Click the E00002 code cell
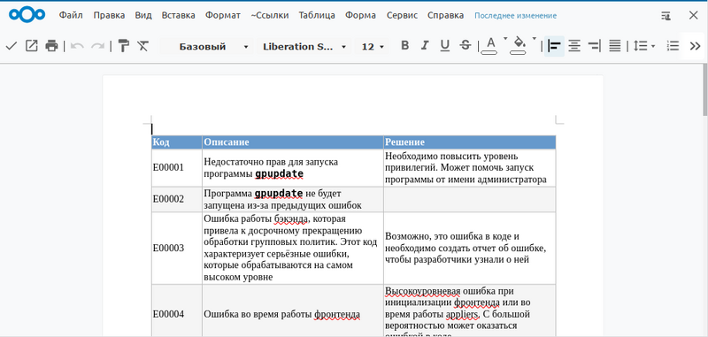Image resolution: width=708 pixels, height=337 pixels. [176, 199]
